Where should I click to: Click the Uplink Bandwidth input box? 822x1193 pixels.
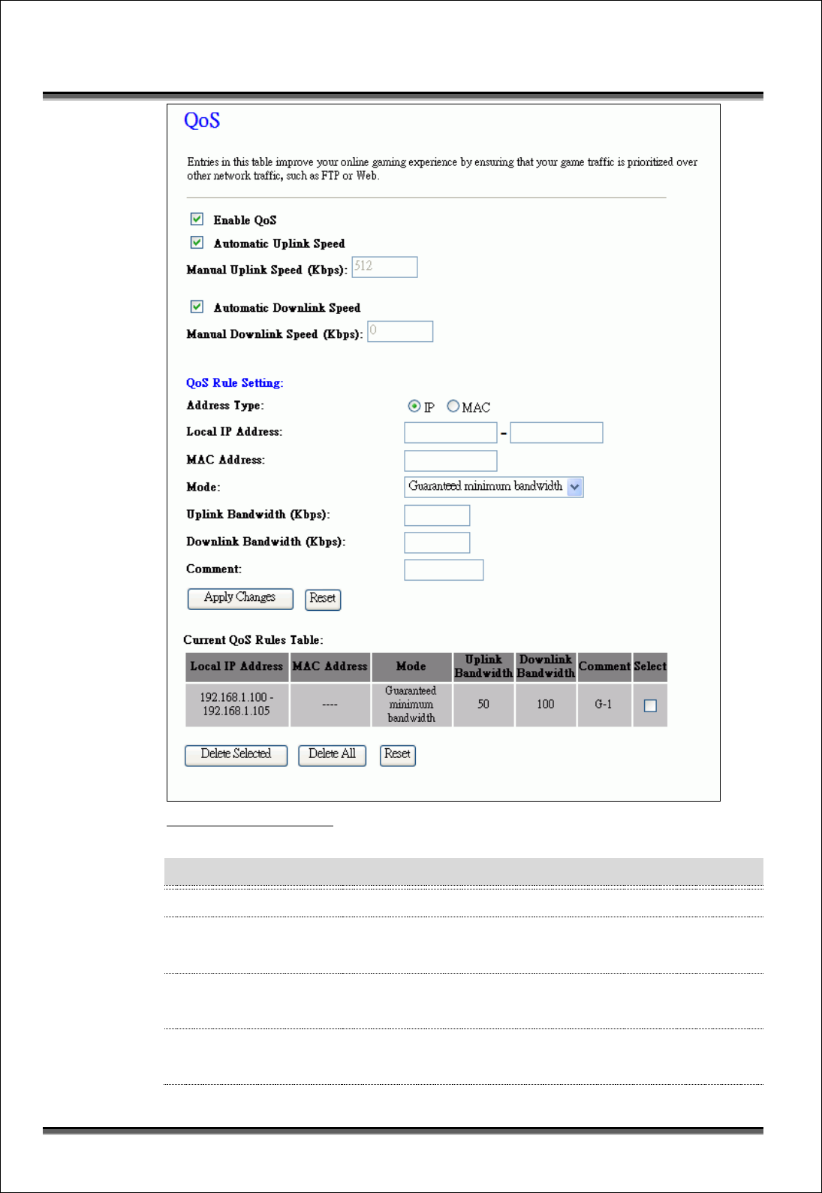point(437,515)
